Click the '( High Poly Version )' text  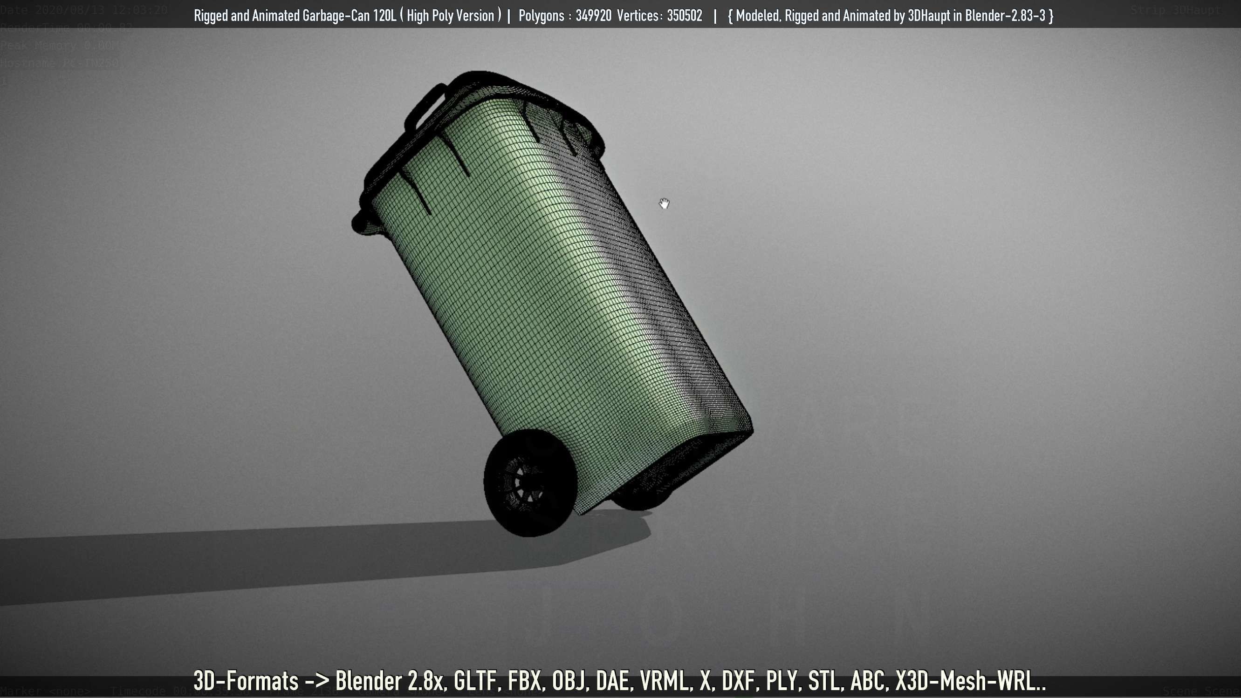(x=451, y=15)
